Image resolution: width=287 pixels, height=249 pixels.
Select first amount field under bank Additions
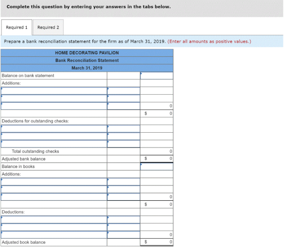pos(124,91)
